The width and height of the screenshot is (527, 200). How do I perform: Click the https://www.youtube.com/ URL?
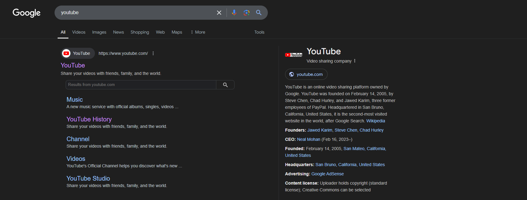(123, 53)
